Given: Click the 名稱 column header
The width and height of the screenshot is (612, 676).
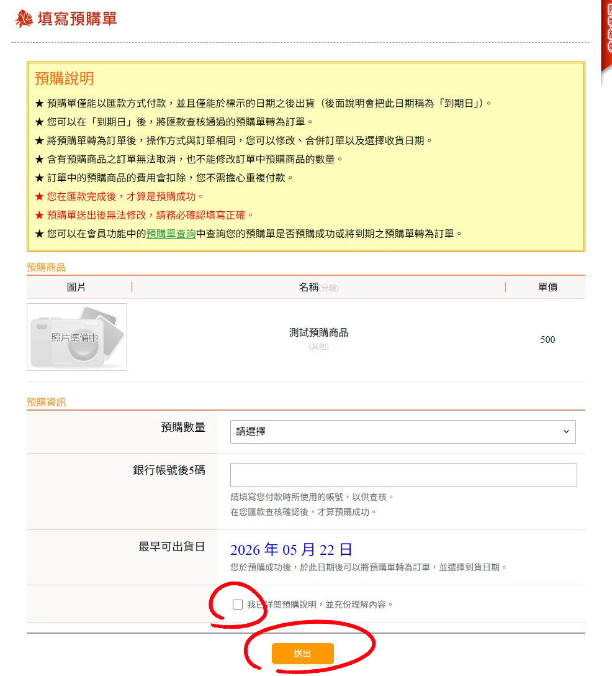Looking at the screenshot, I should 308,287.
